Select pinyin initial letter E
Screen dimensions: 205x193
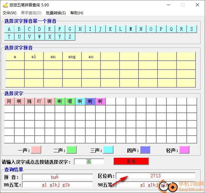pyautogui.click(x=50, y=29)
